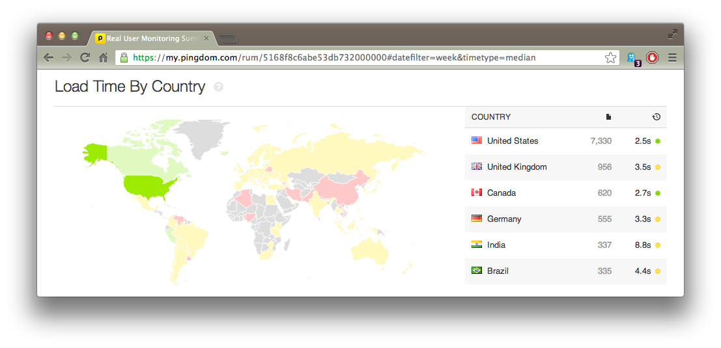Screen dimensions: 721x348
Task: Click the green SSL padlock icon
Action: coord(124,57)
